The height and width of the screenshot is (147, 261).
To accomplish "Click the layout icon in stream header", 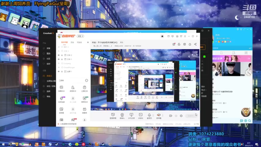I will pyautogui.click(x=184, y=44).
